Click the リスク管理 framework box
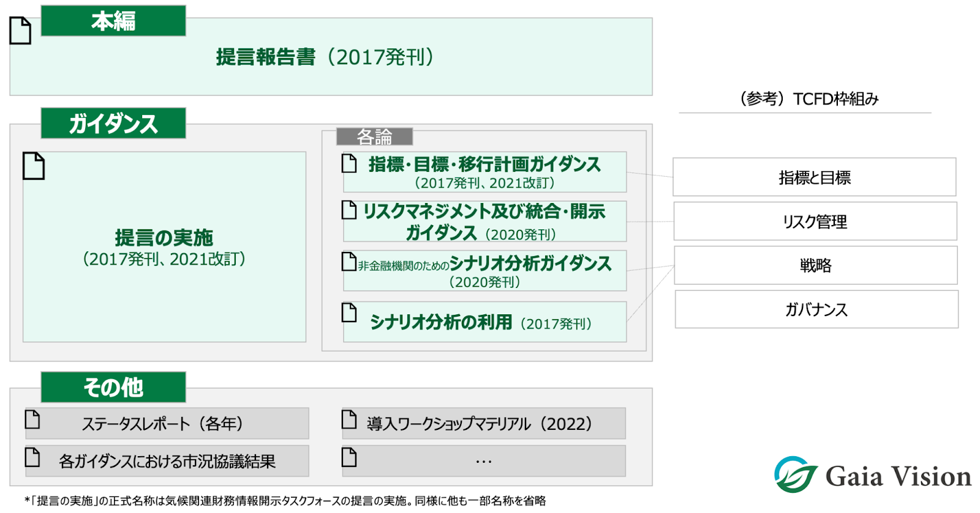 815,221
